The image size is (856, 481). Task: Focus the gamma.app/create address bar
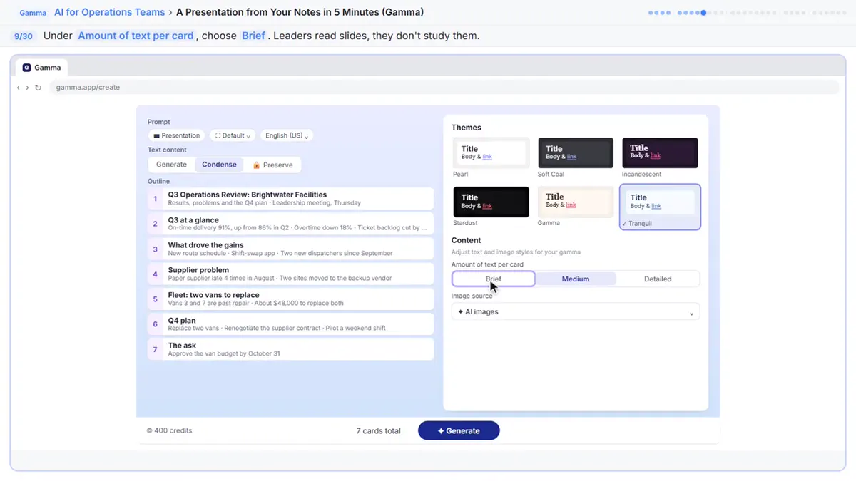pos(446,88)
